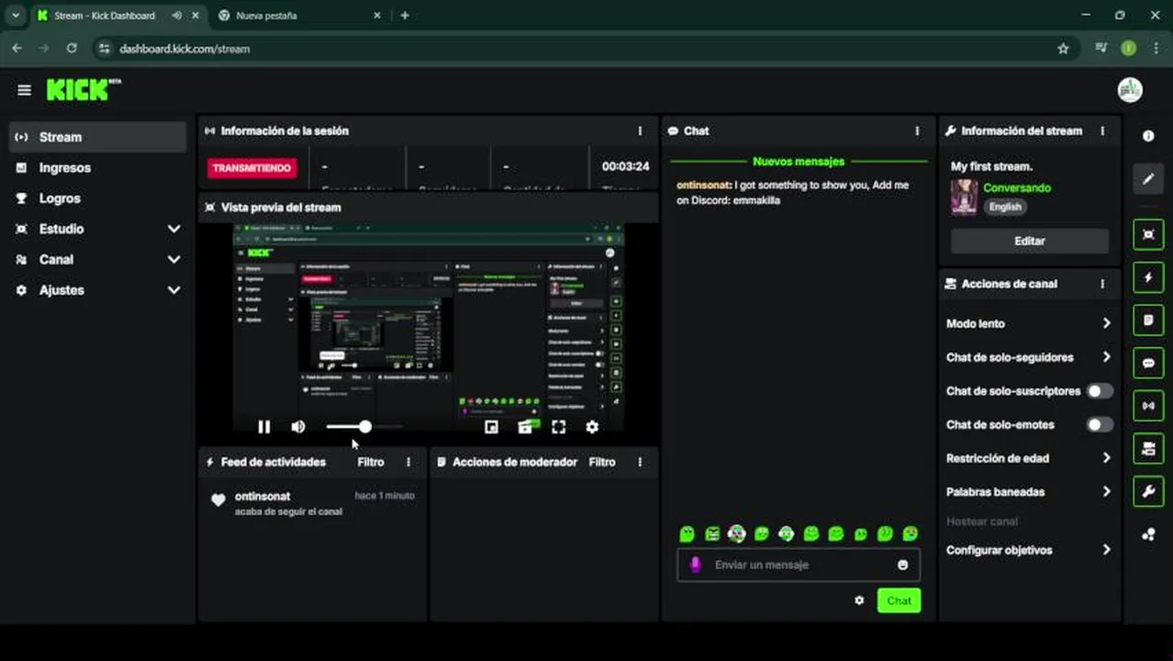Image resolution: width=1173 pixels, height=661 pixels.
Task: Mute the tab via the speaker icon
Action: [176, 16]
